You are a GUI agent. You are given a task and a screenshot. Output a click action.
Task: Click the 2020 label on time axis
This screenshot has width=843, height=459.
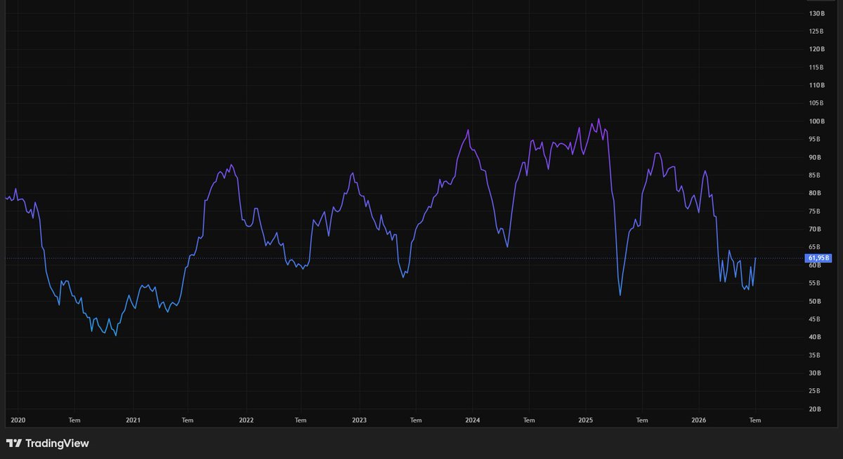point(18,420)
